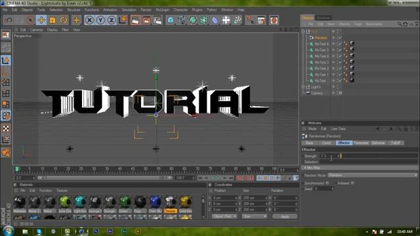
Task: Open the Size dropdown in Coordinates
Action: coord(254,216)
